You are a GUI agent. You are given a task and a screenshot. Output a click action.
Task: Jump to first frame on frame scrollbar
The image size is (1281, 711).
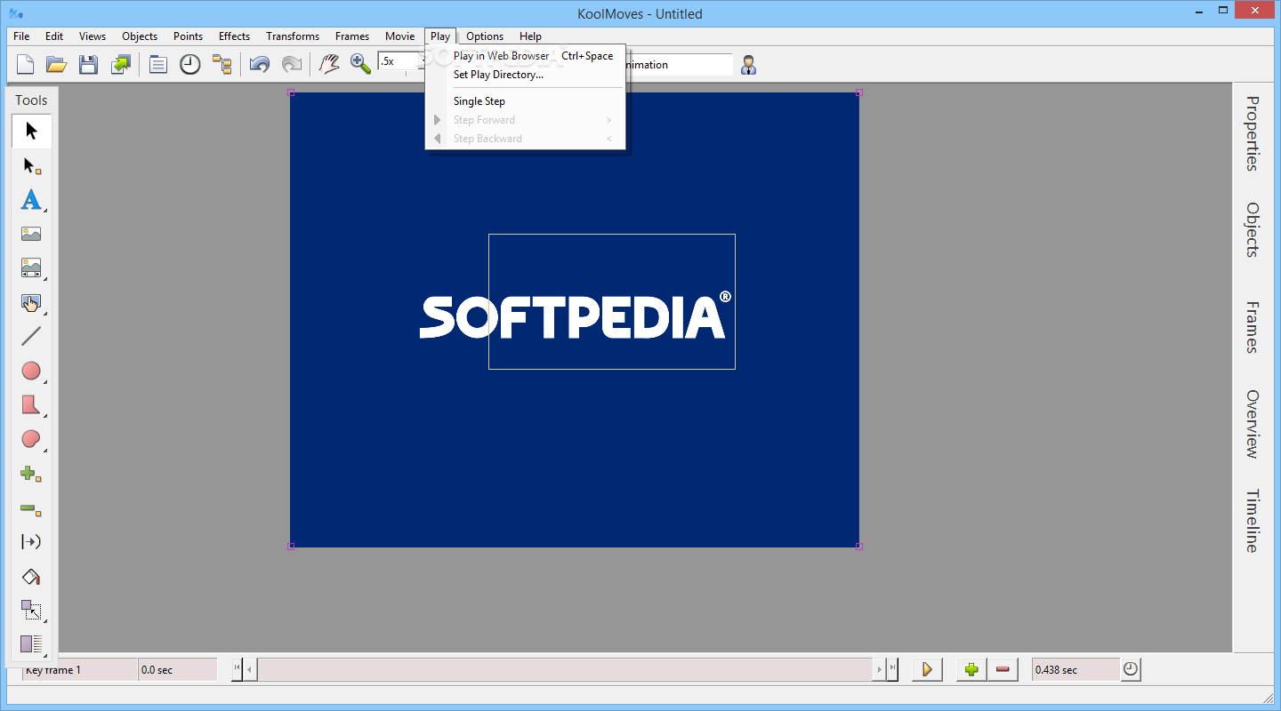(x=237, y=669)
